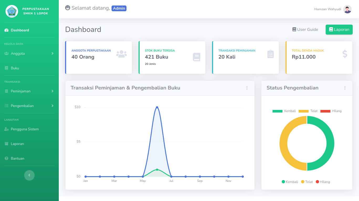Click Hamzan Wahyudi profile avatar
This screenshot has width=359, height=201.
click(x=347, y=9)
